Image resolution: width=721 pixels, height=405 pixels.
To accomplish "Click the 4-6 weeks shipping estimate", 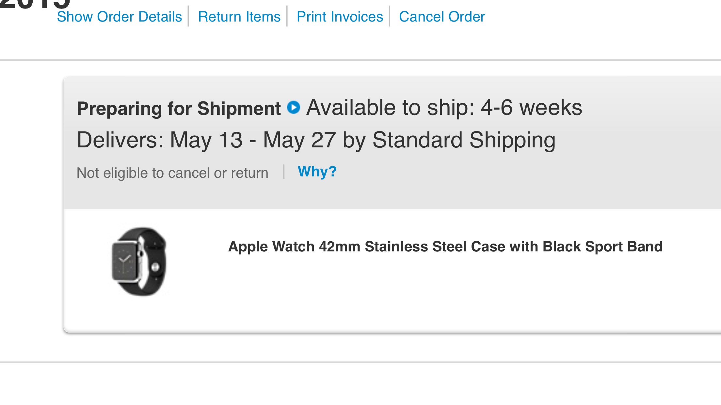I will (x=531, y=108).
